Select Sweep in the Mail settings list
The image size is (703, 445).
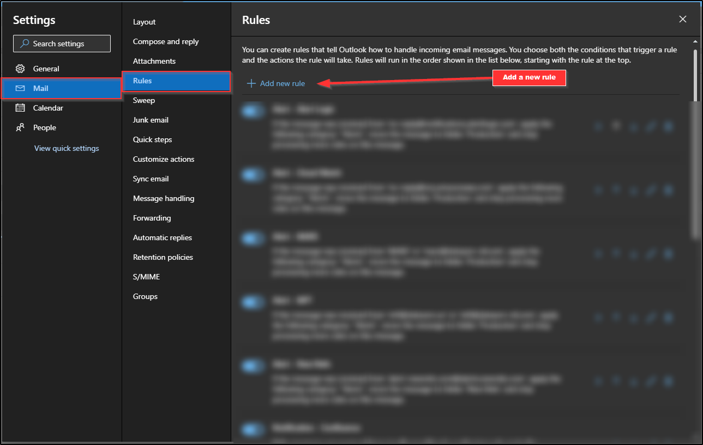[144, 100]
